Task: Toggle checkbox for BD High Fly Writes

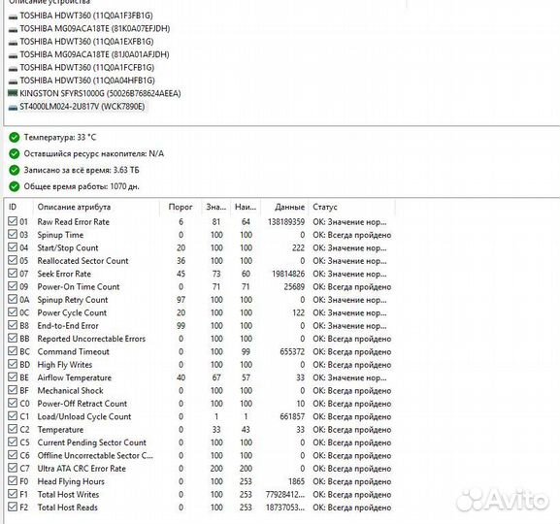Action: click(x=13, y=364)
